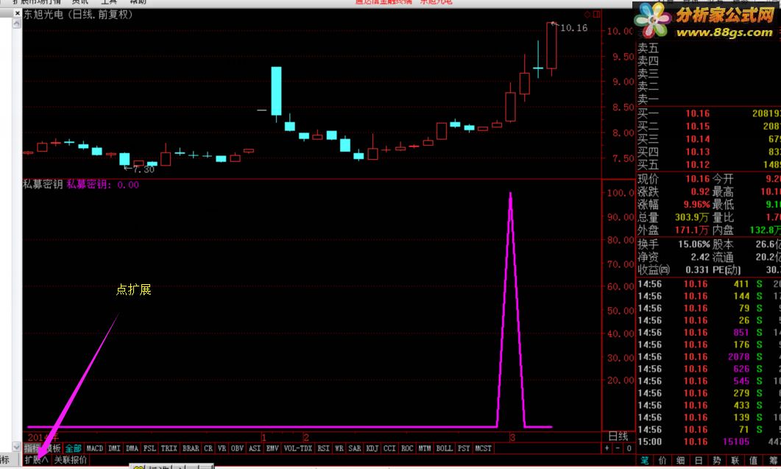Close the panel via the X at top left

coord(16,13)
